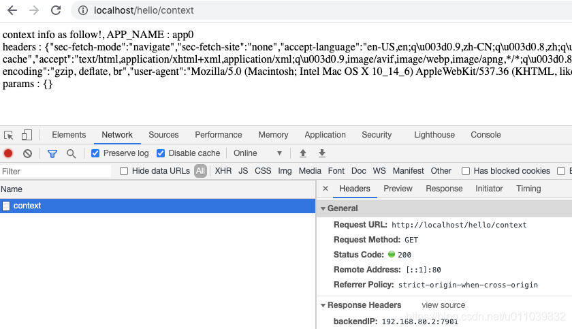Image resolution: width=572 pixels, height=329 pixels.
Task: Open the Application tab
Action: point(325,135)
